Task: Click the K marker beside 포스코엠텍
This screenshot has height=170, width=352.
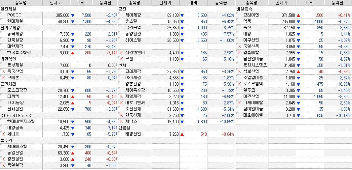Action: (240, 84)
